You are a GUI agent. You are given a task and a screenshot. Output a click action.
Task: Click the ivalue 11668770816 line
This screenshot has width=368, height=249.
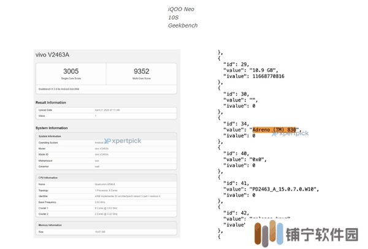254,76
